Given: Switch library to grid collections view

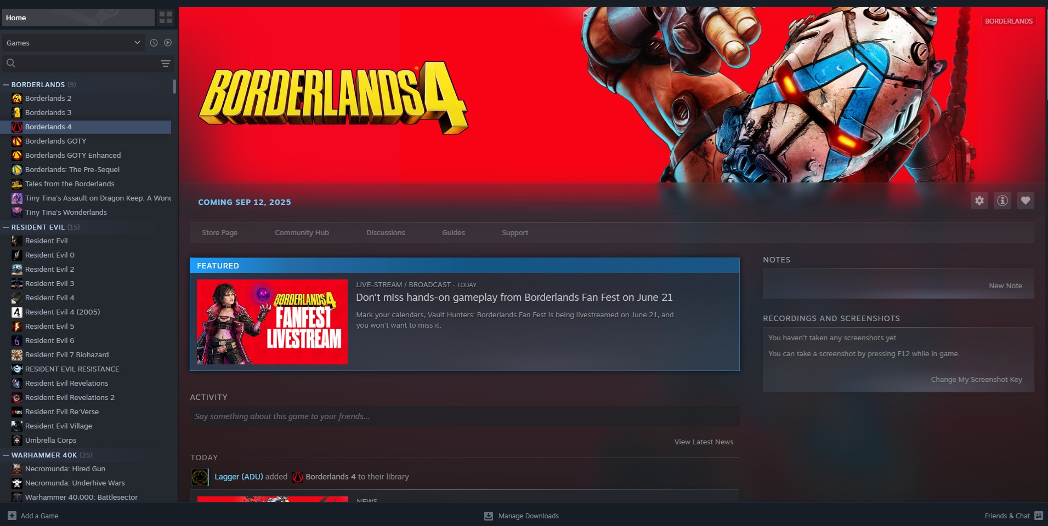Looking at the screenshot, I should pyautogui.click(x=166, y=18).
